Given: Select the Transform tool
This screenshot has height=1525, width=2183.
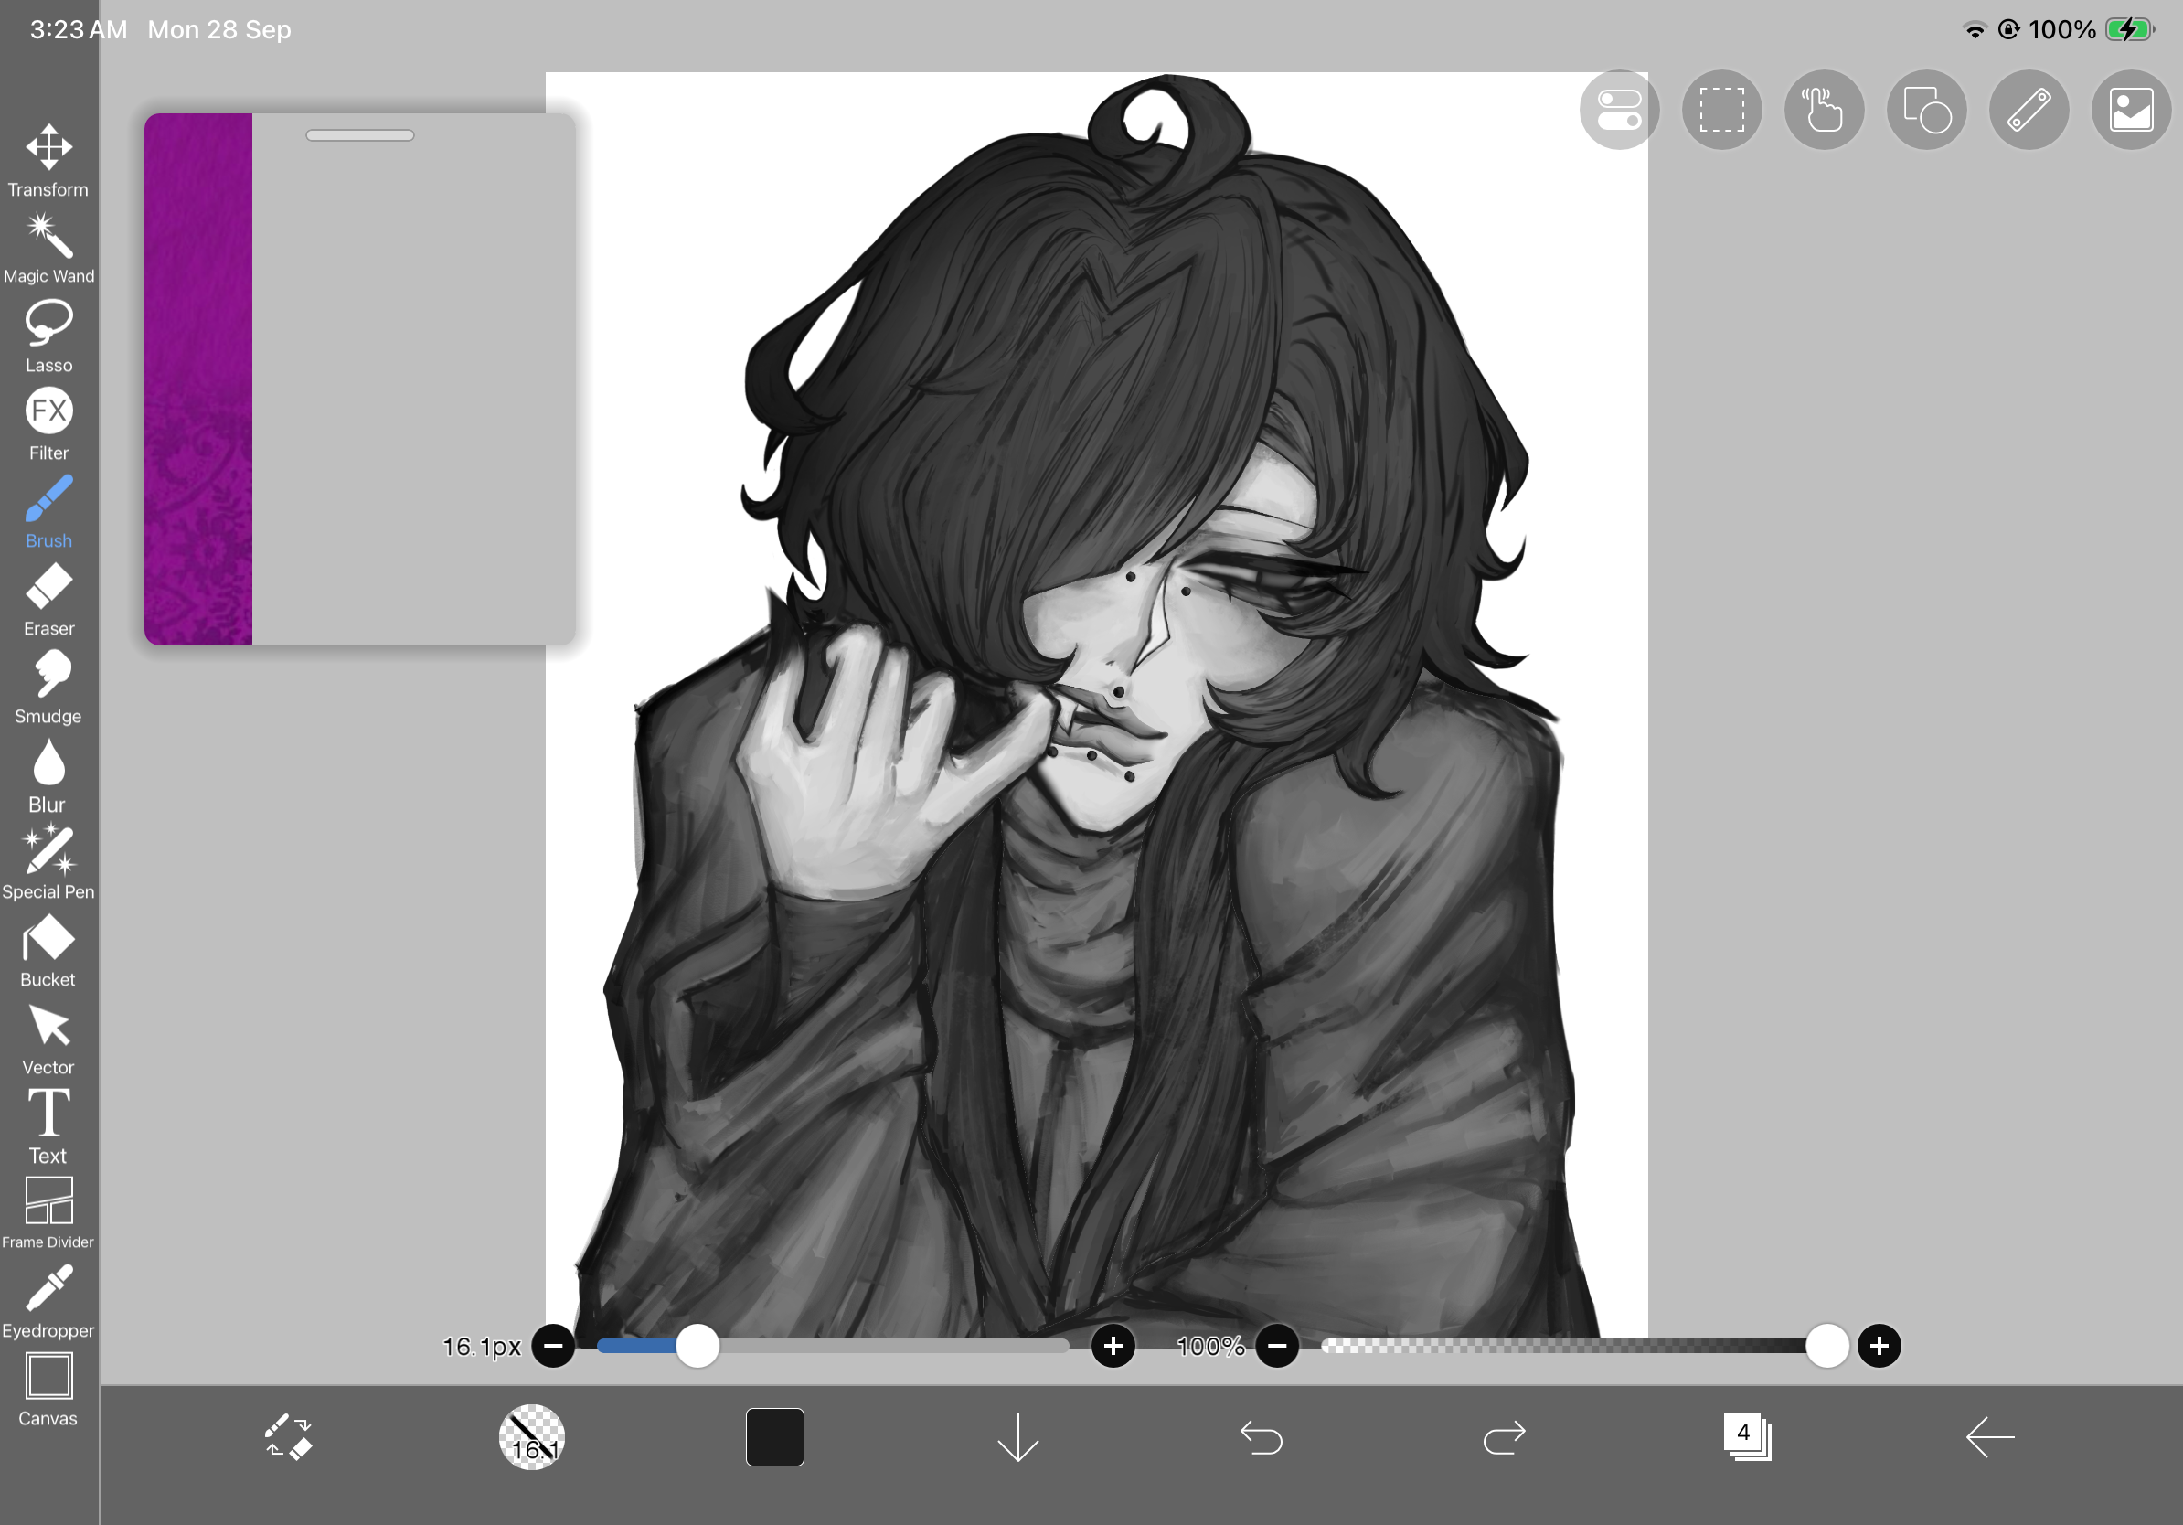Looking at the screenshot, I should (48, 161).
